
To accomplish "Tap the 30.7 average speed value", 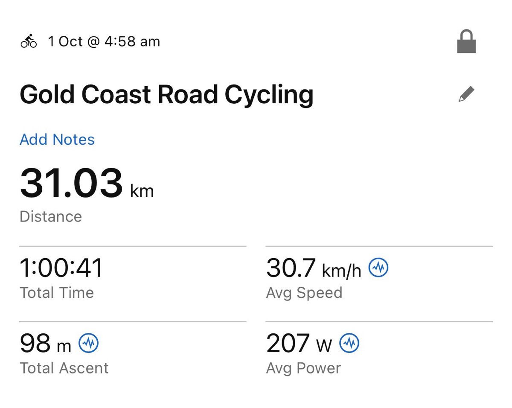I will (x=291, y=268).
